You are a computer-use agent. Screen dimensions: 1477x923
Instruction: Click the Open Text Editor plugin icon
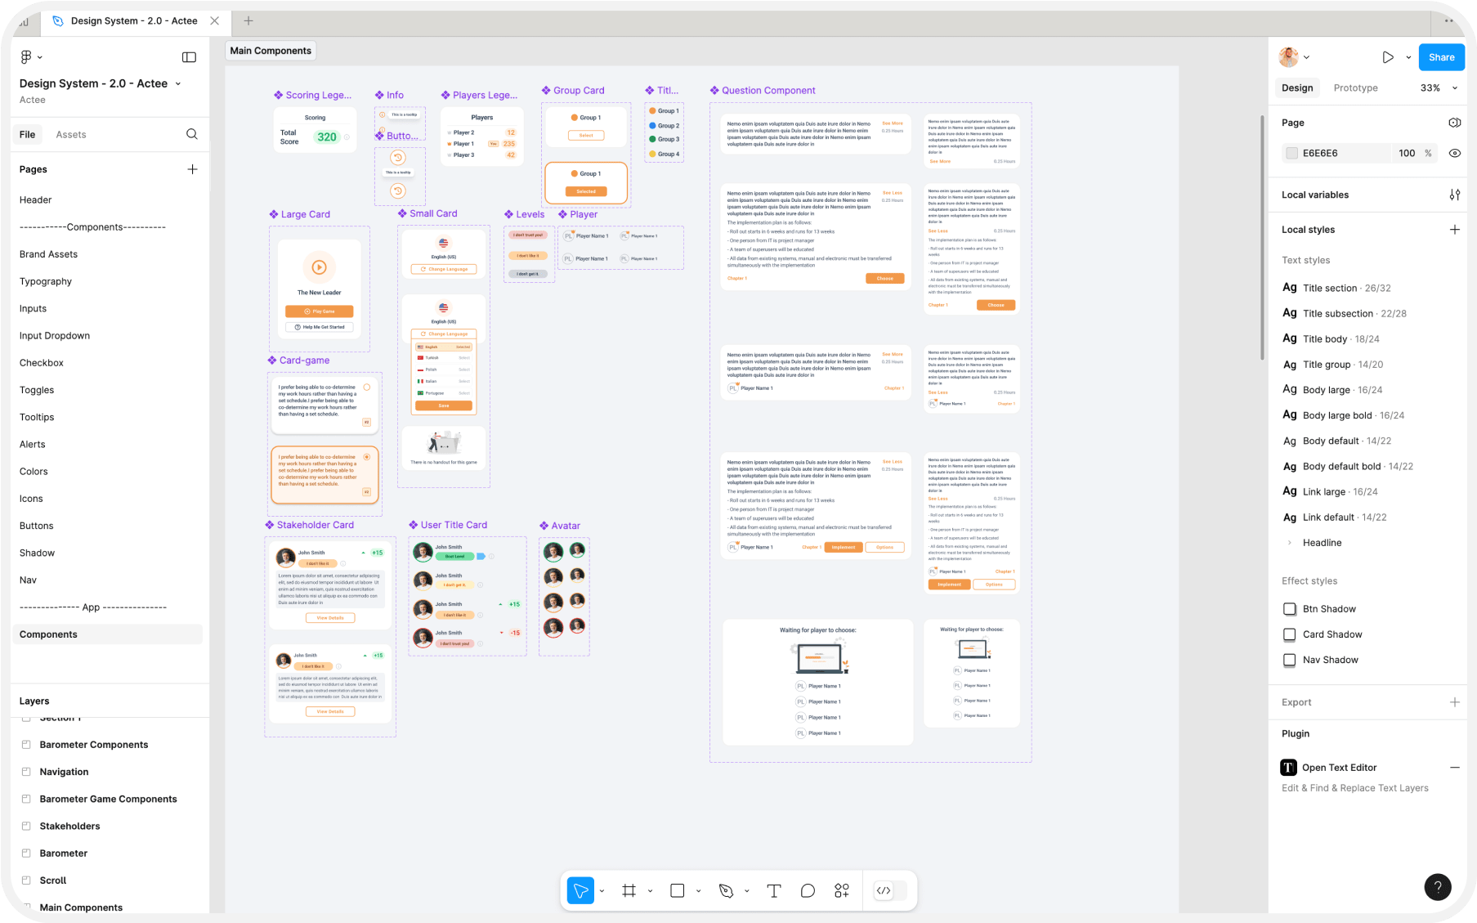(x=1289, y=768)
